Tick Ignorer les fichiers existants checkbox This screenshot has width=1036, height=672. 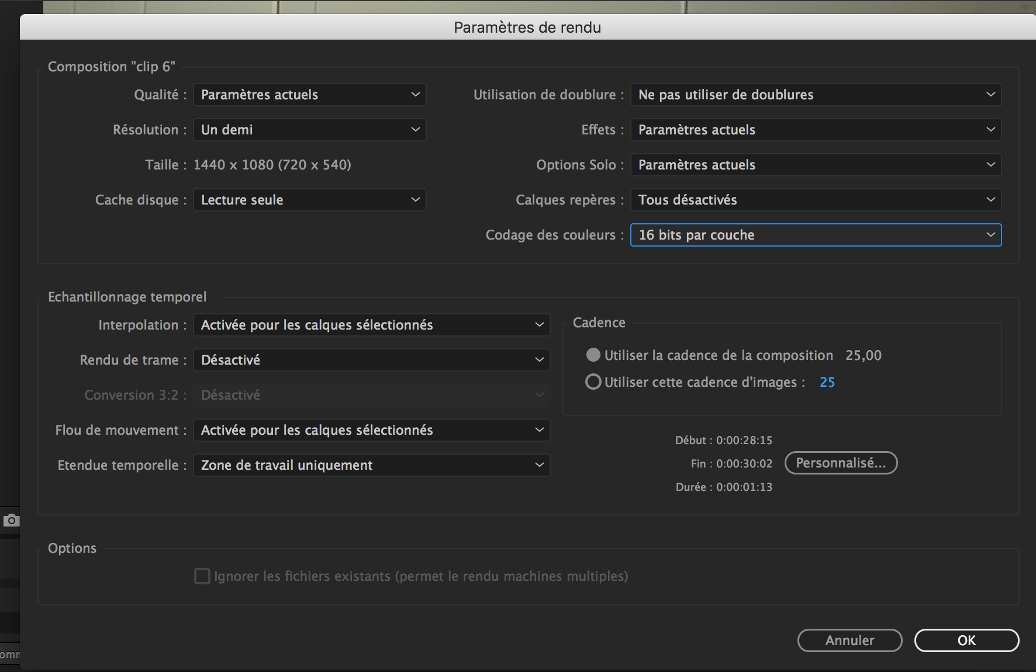[202, 576]
